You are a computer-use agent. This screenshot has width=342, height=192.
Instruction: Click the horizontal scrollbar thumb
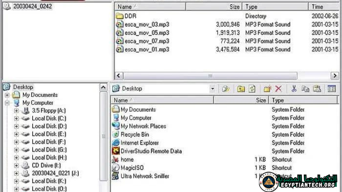[x=210, y=76]
